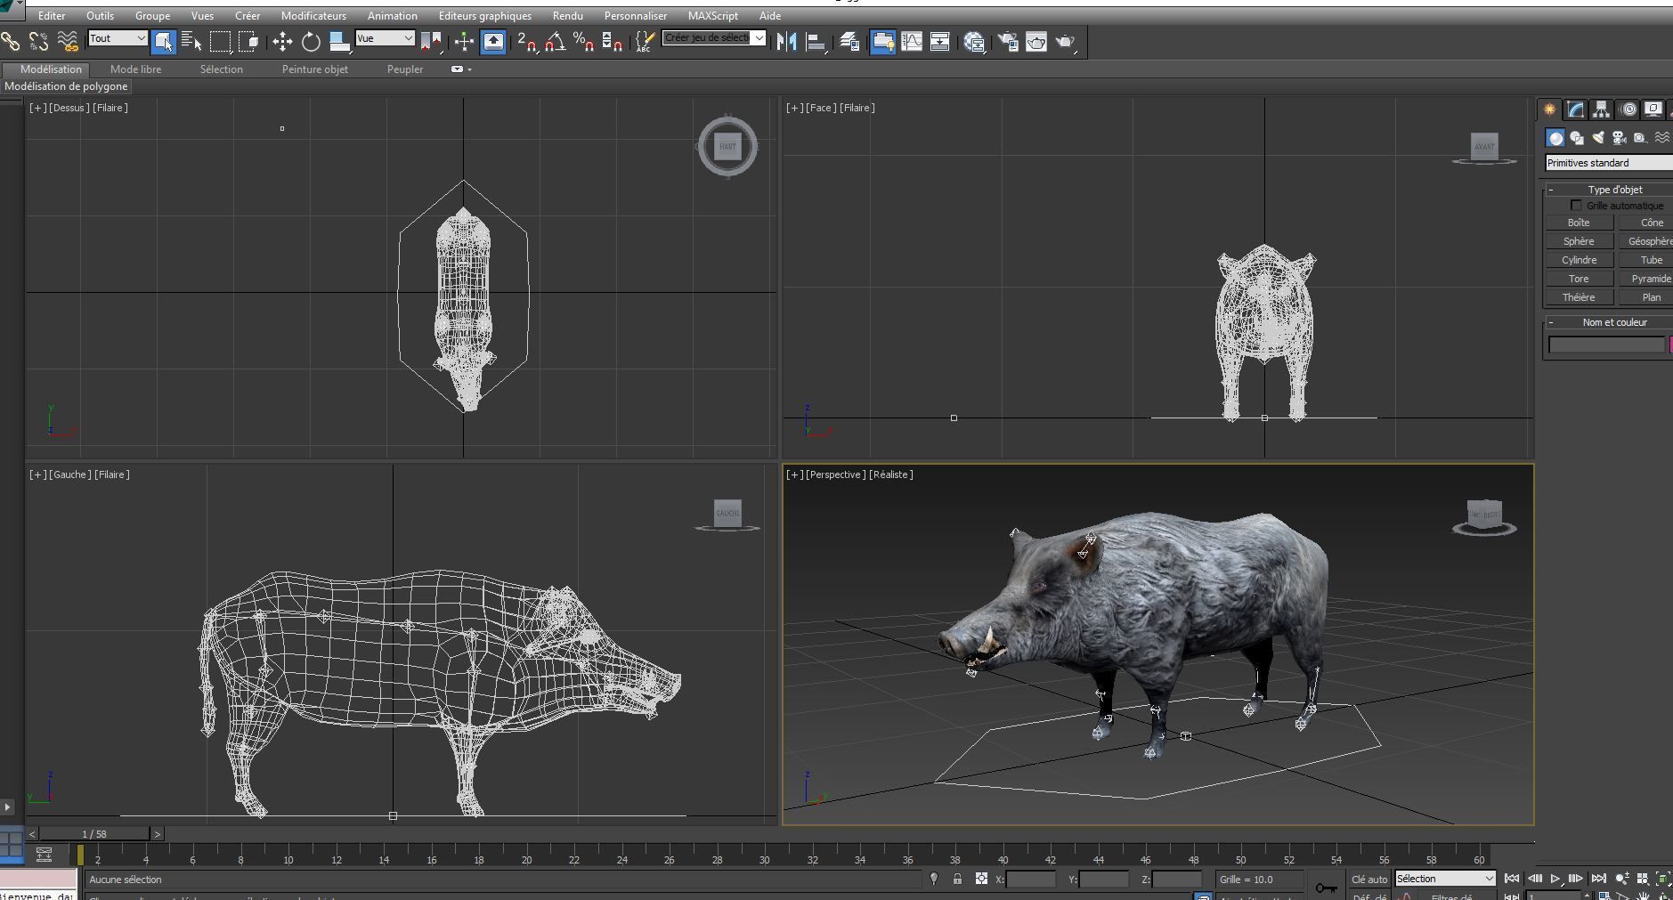
Task: Activate Select and Rotate tool
Action: [x=311, y=41]
